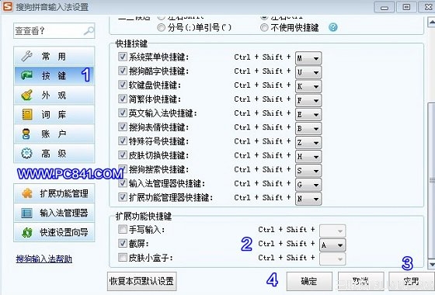Launch 快速设置向导 button

pyautogui.click(x=54, y=232)
